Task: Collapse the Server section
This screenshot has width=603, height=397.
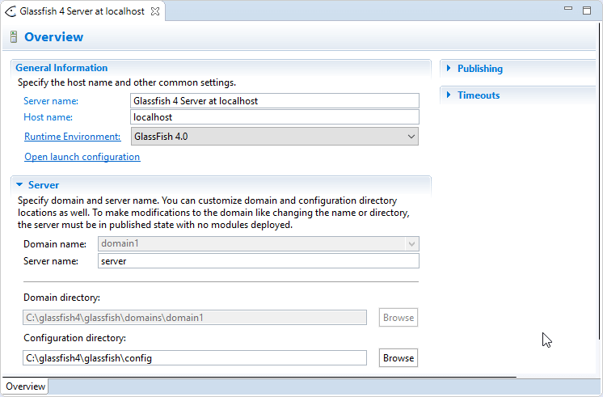Action: (x=19, y=184)
